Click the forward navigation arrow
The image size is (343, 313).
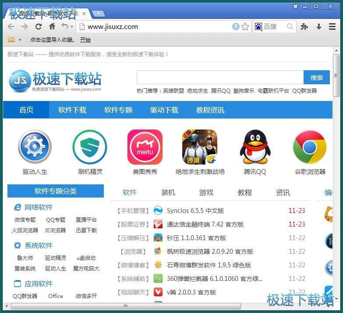coord(25,27)
